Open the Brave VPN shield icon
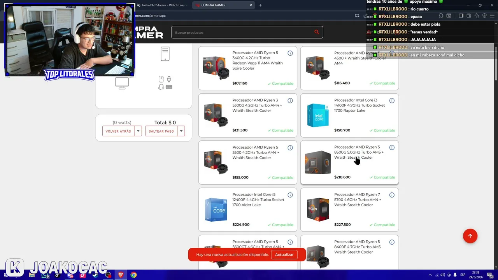The width and height of the screenshot is (498, 280). tap(484, 16)
